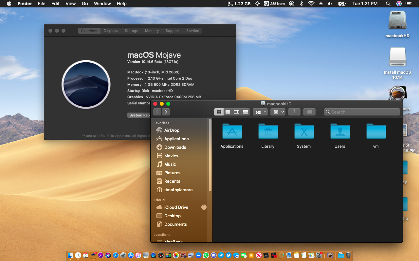
Task: Switch Finder to list view
Action: point(228,112)
